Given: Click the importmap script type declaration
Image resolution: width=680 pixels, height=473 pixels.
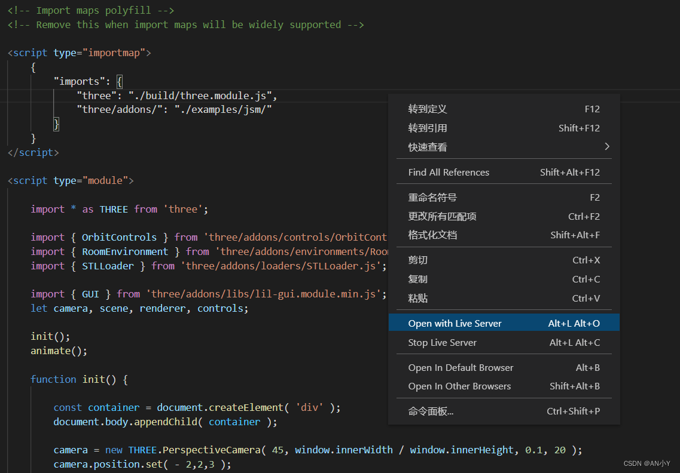Looking at the screenshot, I should coord(78,52).
